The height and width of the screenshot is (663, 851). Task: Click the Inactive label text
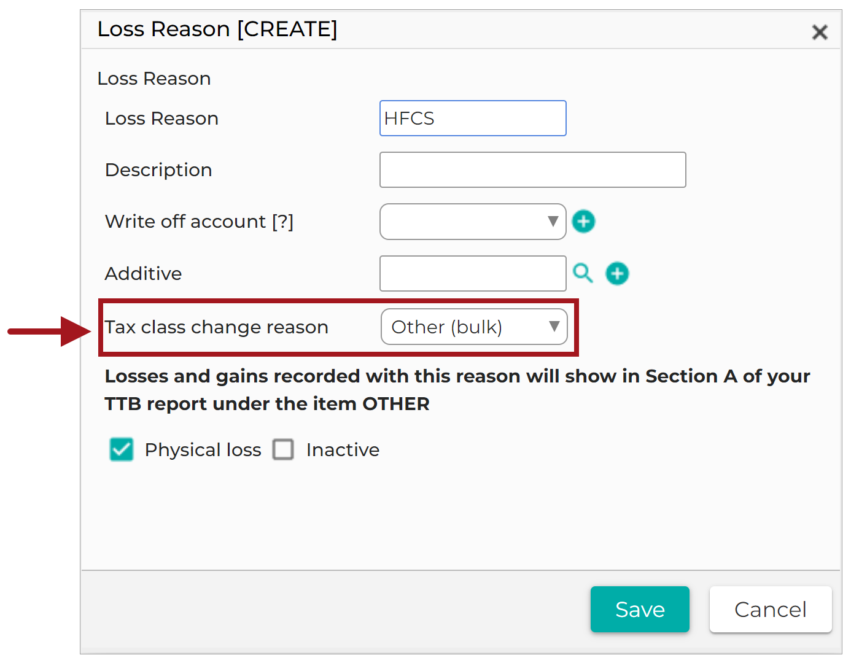(343, 450)
